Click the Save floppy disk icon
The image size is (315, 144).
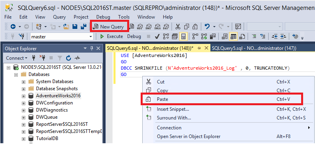(x=75, y=27)
